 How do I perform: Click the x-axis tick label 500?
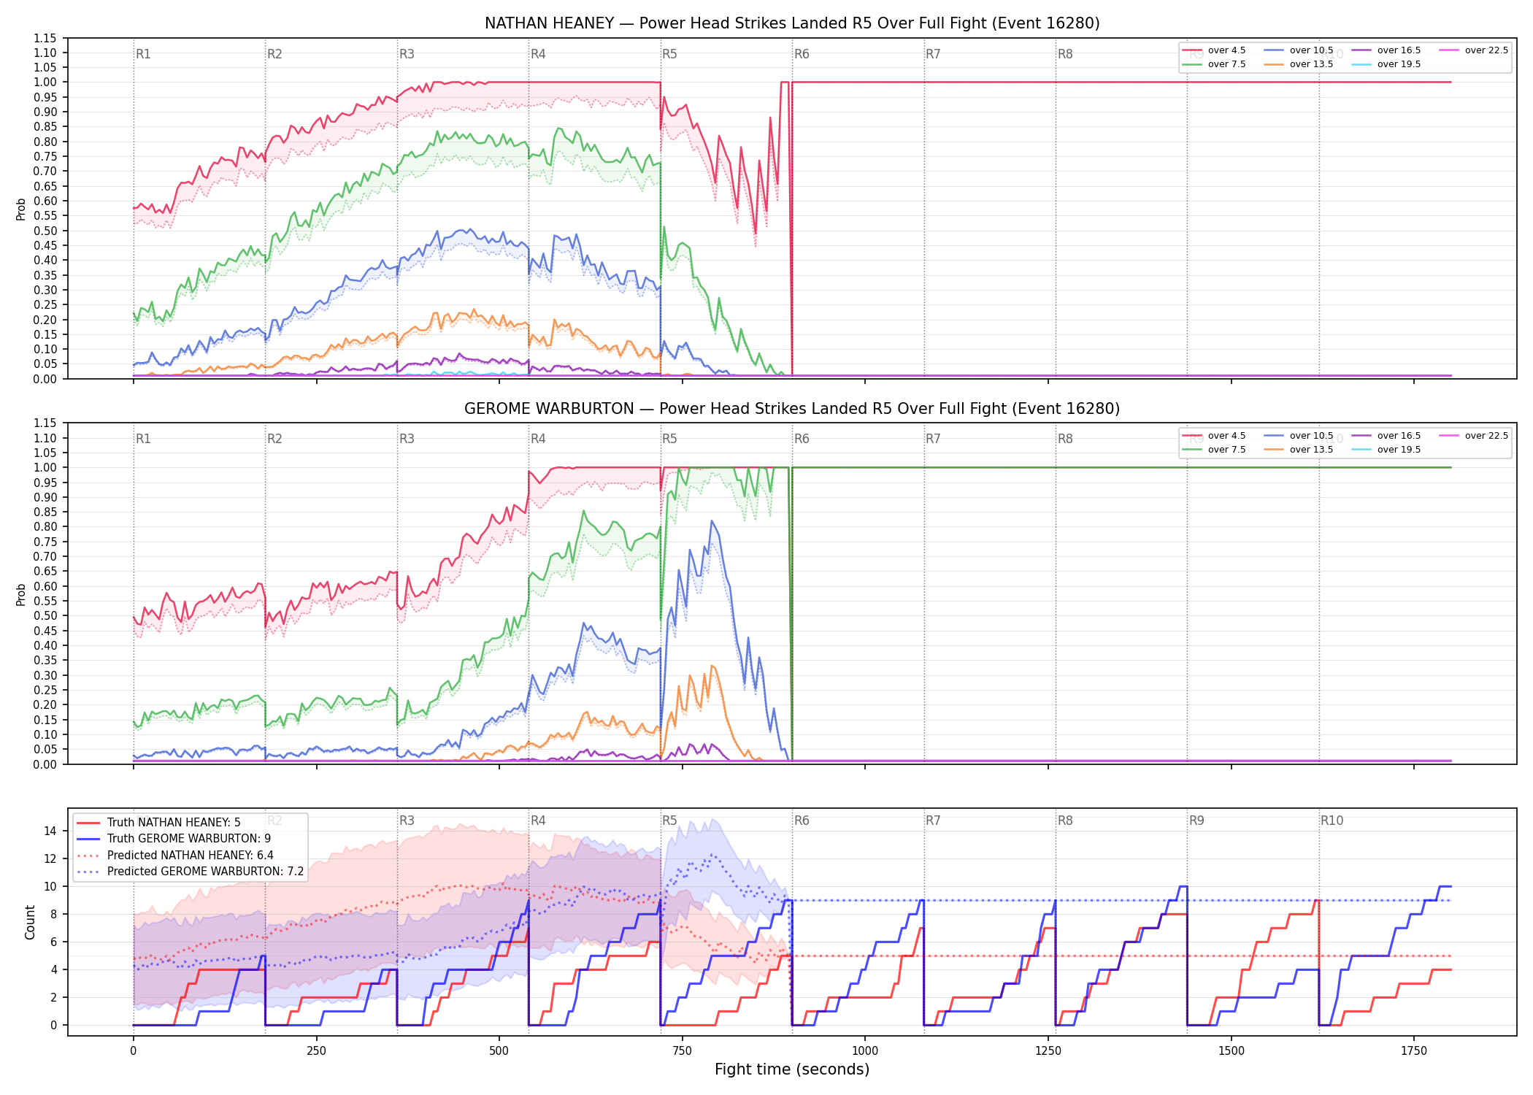pos(499,1051)
